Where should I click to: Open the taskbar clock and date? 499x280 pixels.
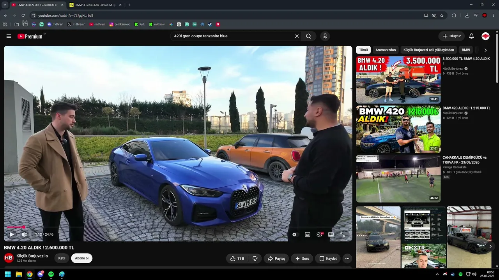pos(487,275)
